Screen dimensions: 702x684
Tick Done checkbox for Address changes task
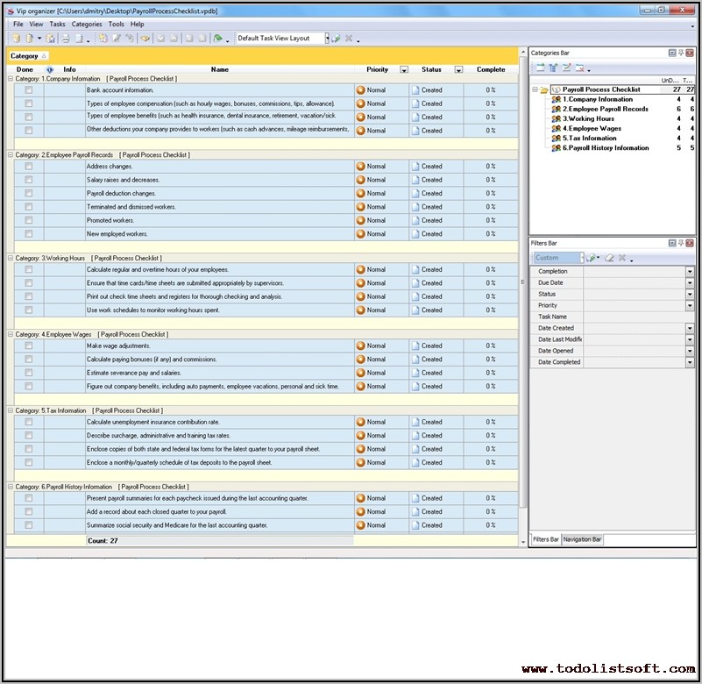point(29,167)
